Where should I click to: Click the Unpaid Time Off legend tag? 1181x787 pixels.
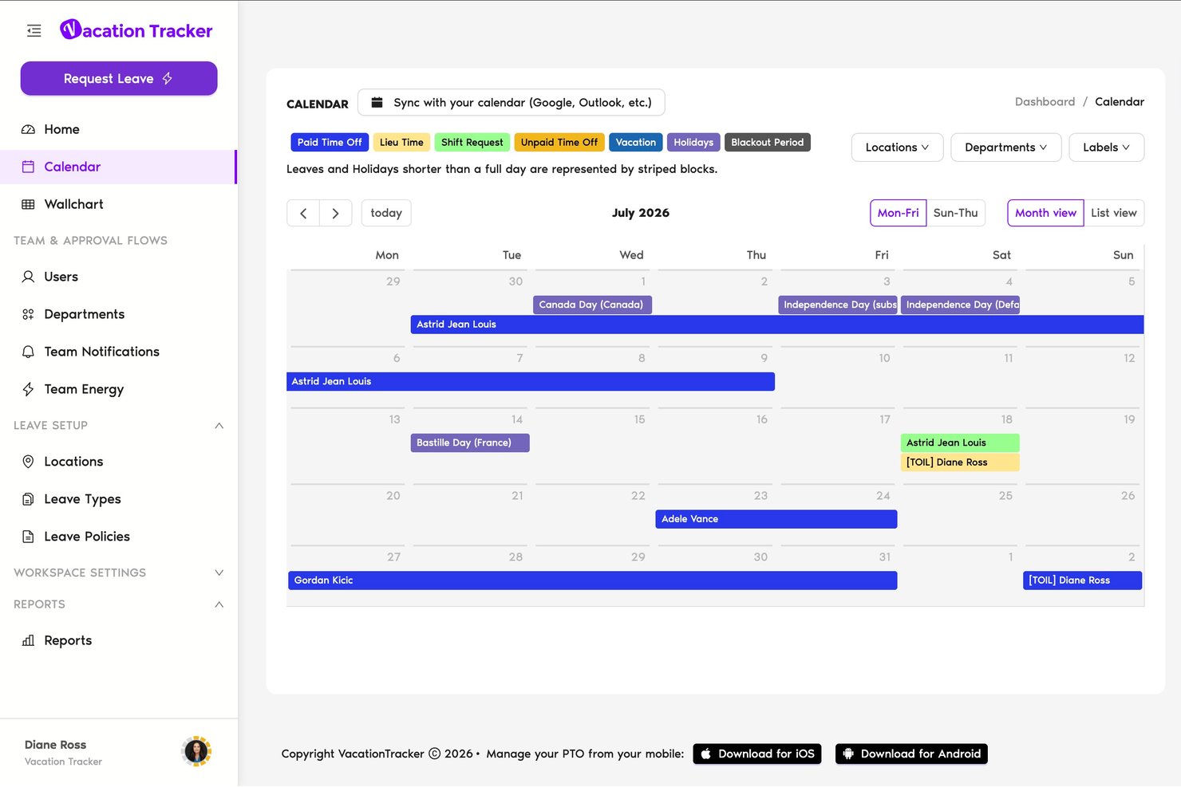coord(559,142)
